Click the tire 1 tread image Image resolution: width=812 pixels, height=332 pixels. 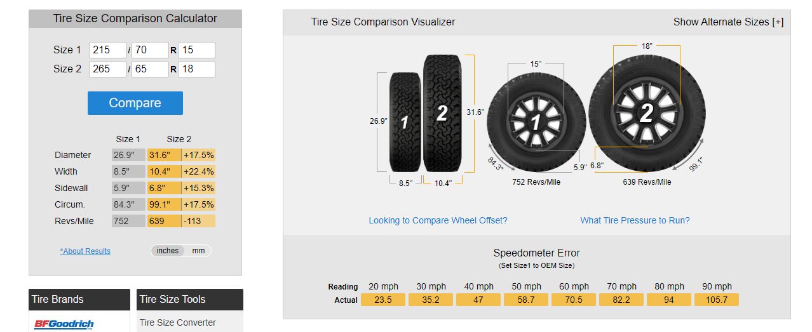[405, 122]
